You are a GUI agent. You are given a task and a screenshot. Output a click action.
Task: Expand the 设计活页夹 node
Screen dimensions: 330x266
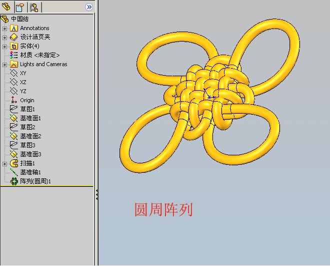click(4, 38)
